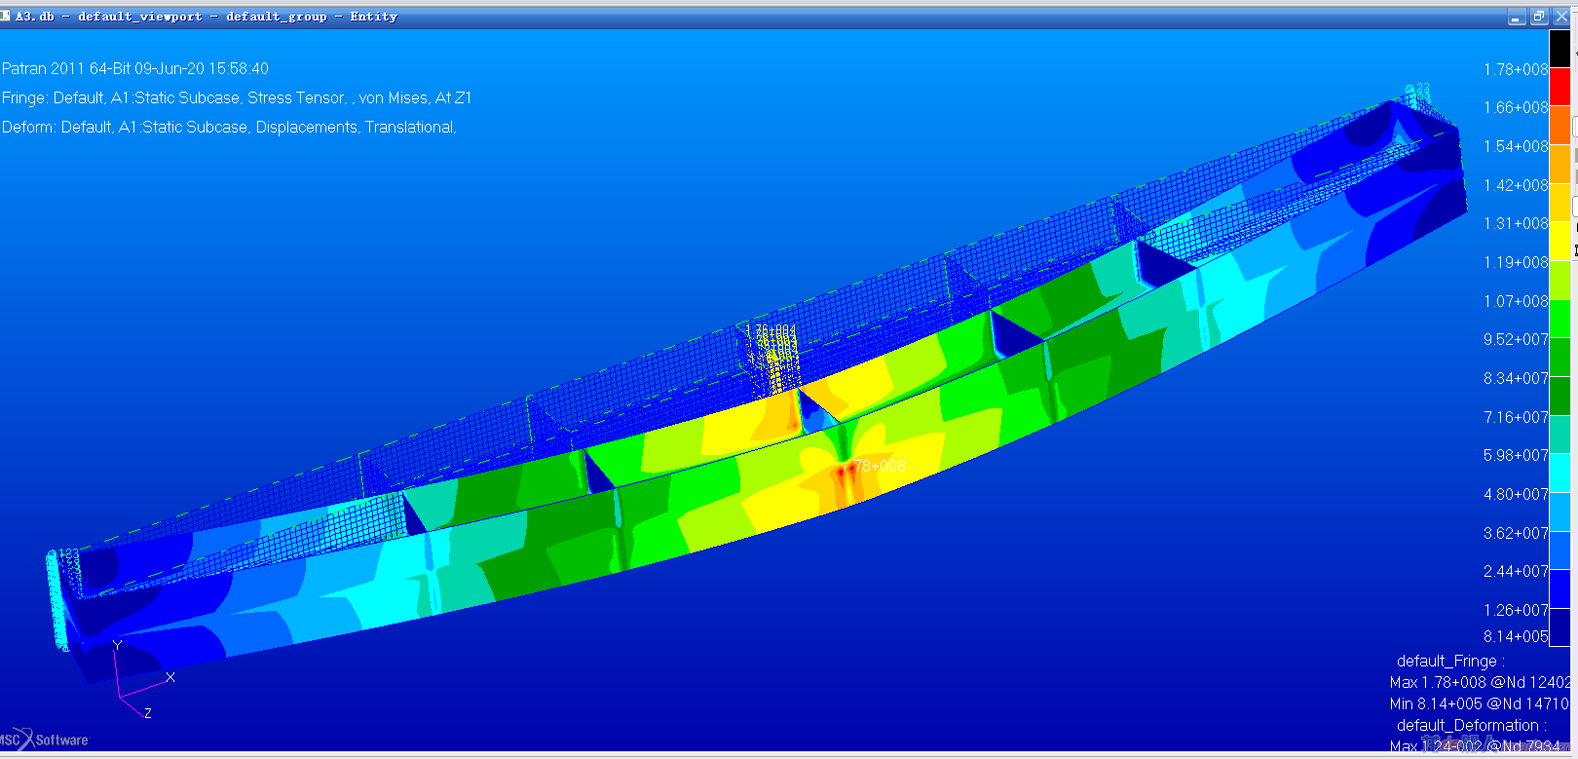Click Max 1.78+008 @Nd 12402 text
1578x759 pixels.
(1480, 682)
